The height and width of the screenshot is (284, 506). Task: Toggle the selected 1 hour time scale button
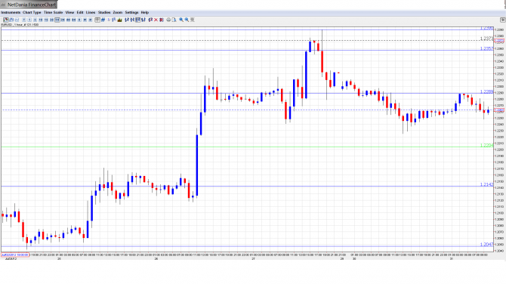(x=57, y=20)
